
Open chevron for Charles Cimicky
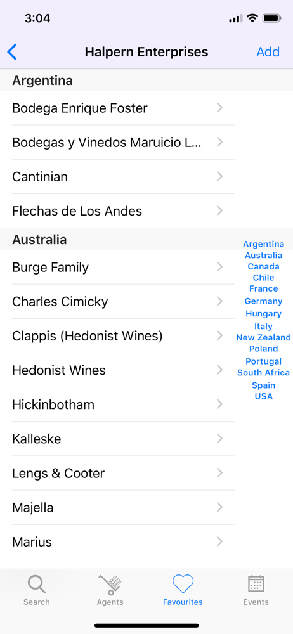click(219, 301)
